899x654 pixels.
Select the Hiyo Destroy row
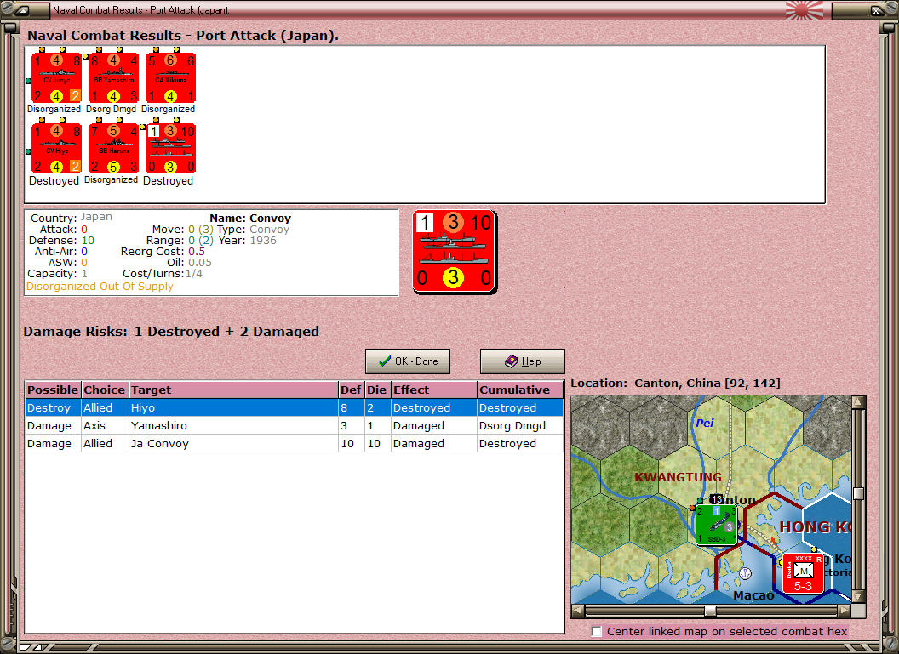294,407
